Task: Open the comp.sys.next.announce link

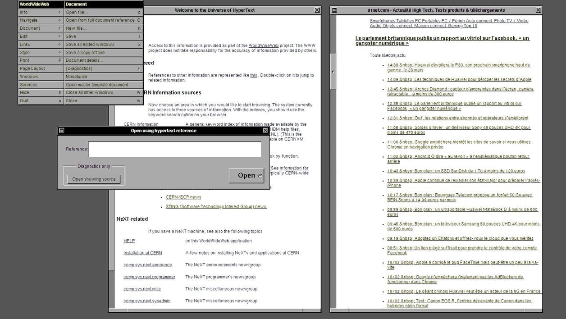Action: click(x=148, y=265)
